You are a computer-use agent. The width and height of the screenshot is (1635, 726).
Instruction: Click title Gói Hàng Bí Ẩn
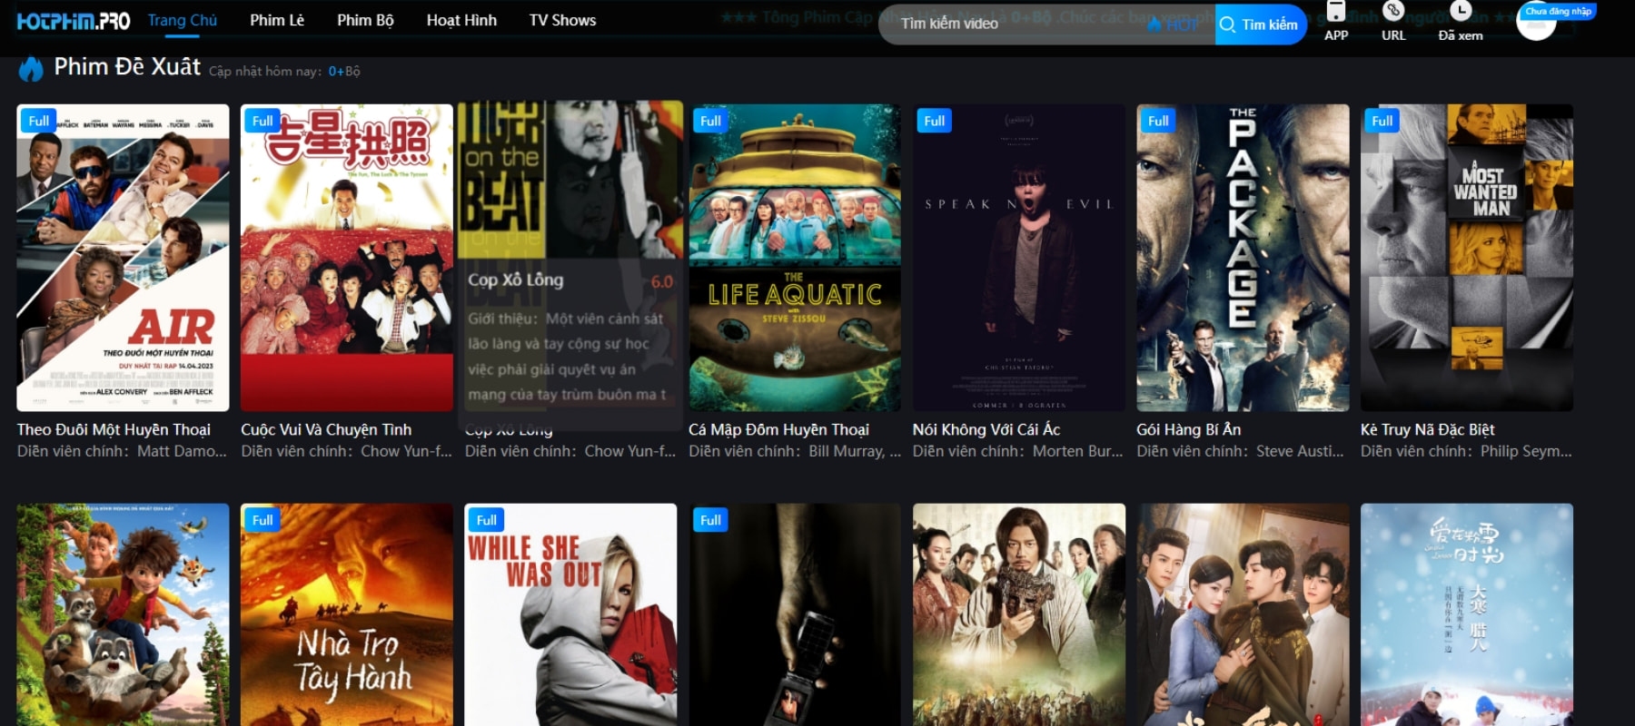[x=1188, y=429]
